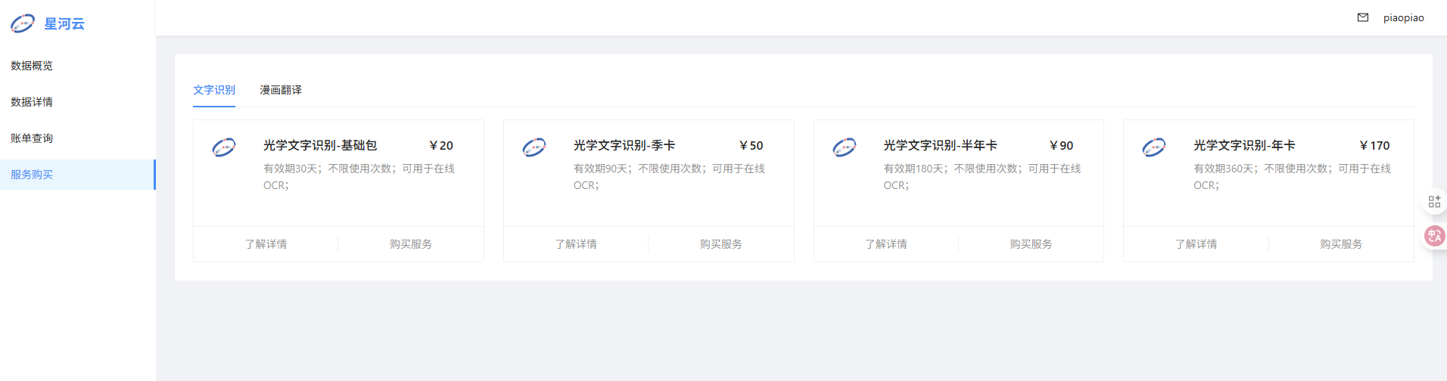Open the mail envelope icon
Image resolution: width=1447 pixels, height=381 pixels.
1362,17
